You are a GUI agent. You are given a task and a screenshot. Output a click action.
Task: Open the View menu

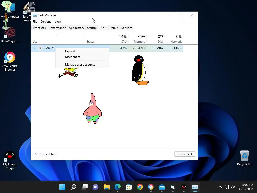[58, 22]
